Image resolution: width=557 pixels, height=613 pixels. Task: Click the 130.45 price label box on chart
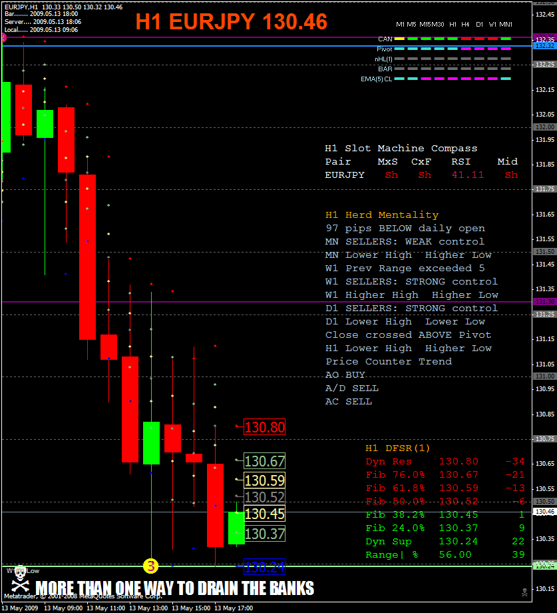point(265,513)
